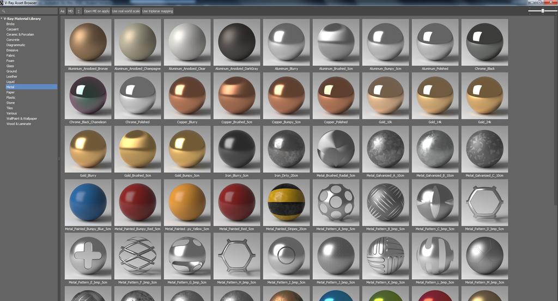This screenshot has height=301, width=558.
Task: Open the Fabric category
Action: (x=11, y=56)
